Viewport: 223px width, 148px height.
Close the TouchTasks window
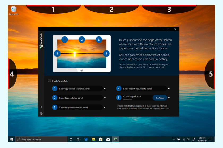click(x=175, y=29)
